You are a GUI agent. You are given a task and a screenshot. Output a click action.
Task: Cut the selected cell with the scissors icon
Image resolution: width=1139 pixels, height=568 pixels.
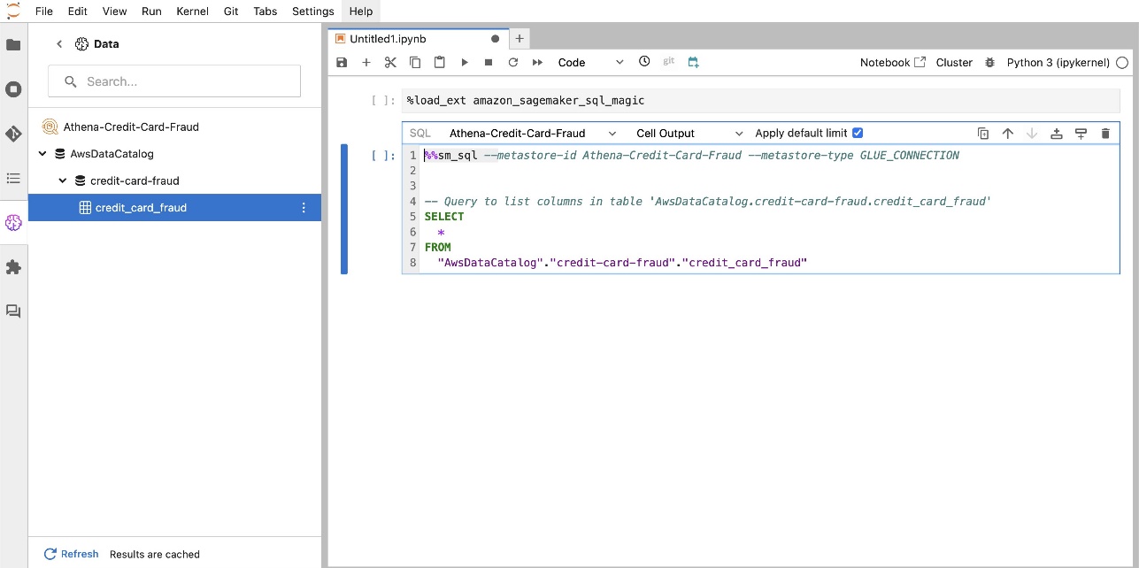[390, 62]
